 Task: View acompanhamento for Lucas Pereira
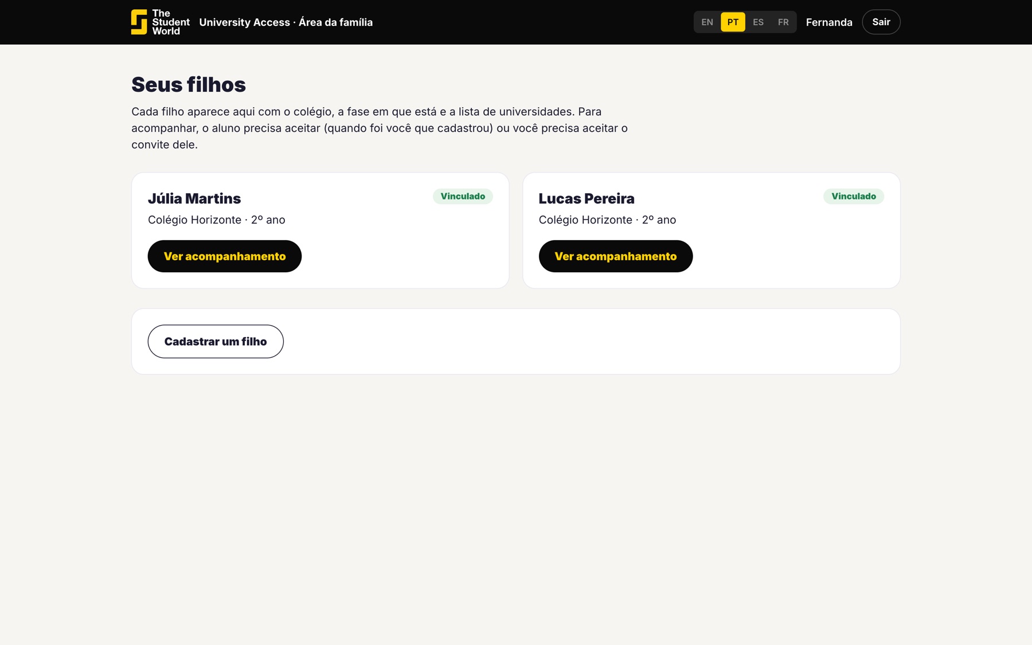click(616, 256)
